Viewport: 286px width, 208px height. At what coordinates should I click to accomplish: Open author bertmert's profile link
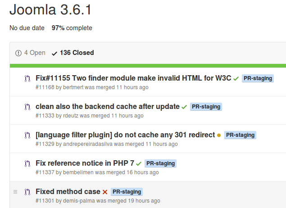[x=73, y=87]
